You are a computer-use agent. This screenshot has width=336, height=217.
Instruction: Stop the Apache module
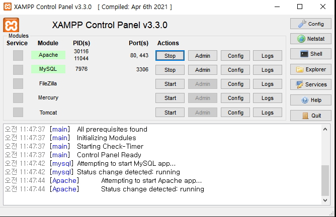[x=170, y=56]
